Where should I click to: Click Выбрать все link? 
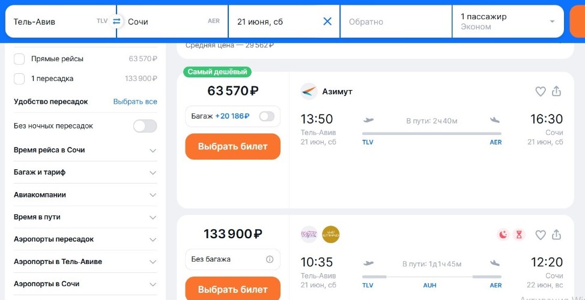coord(135,102)
